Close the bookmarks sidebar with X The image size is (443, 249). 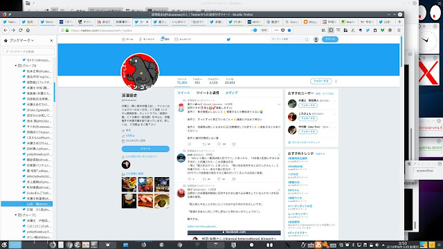51,41
